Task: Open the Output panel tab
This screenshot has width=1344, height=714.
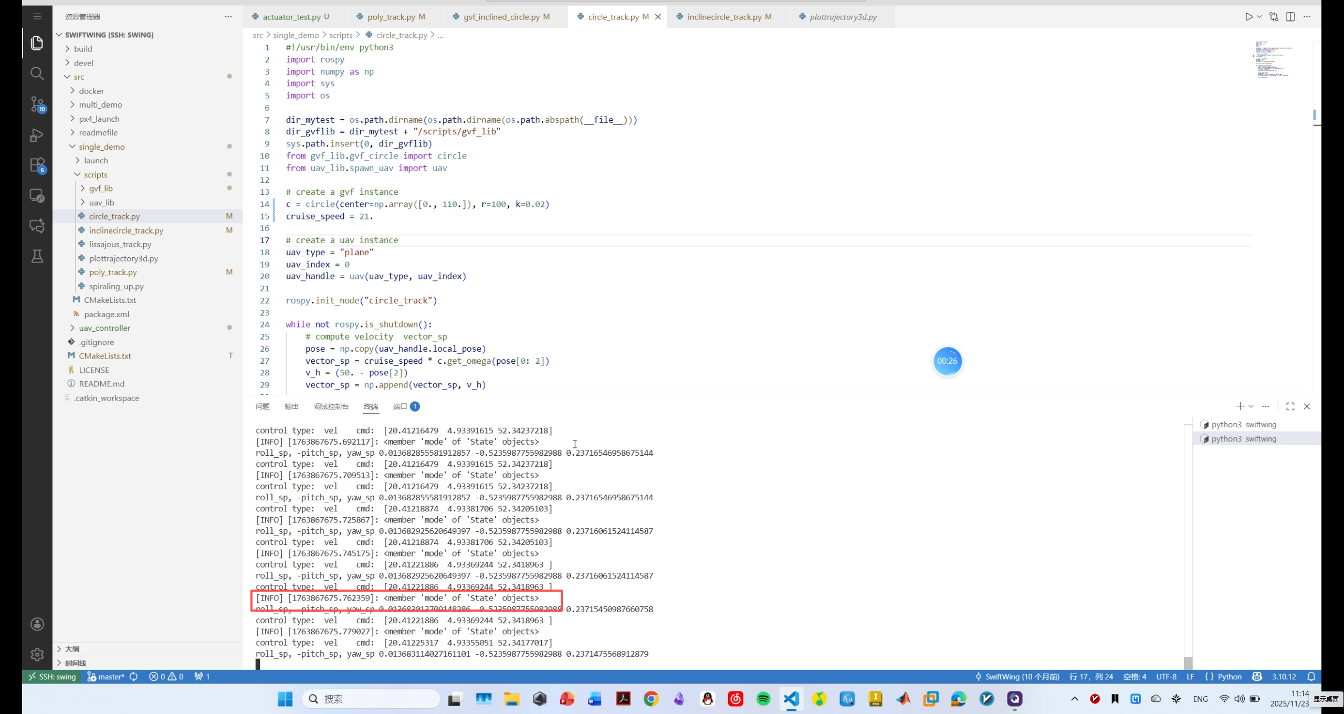Action: 291,406
